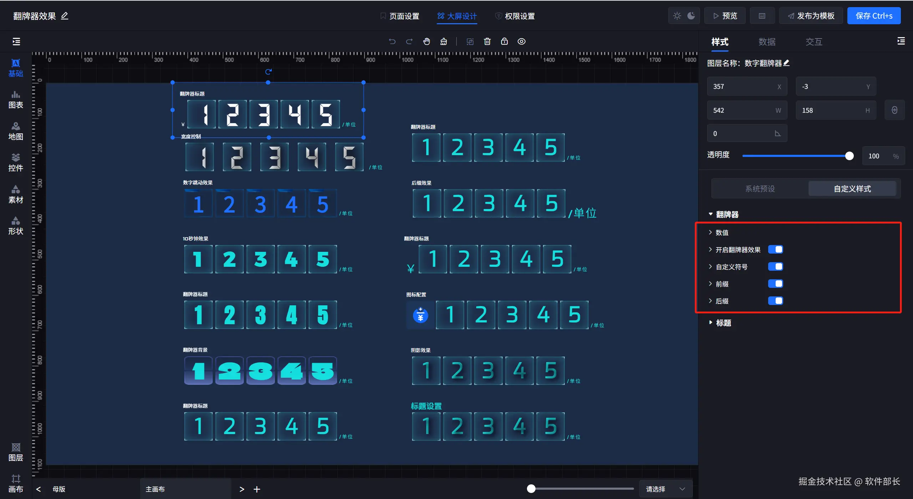Click the lock layer icon
913x499 pixels.
coord(504,41)
